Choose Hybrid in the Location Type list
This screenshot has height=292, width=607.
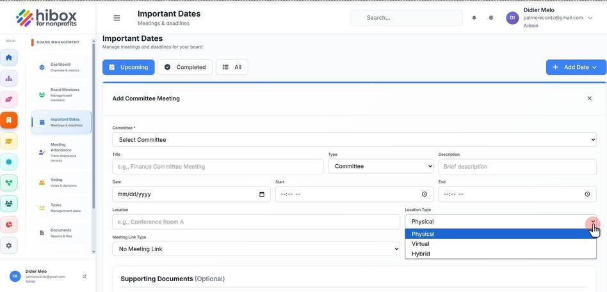[501, 254]
